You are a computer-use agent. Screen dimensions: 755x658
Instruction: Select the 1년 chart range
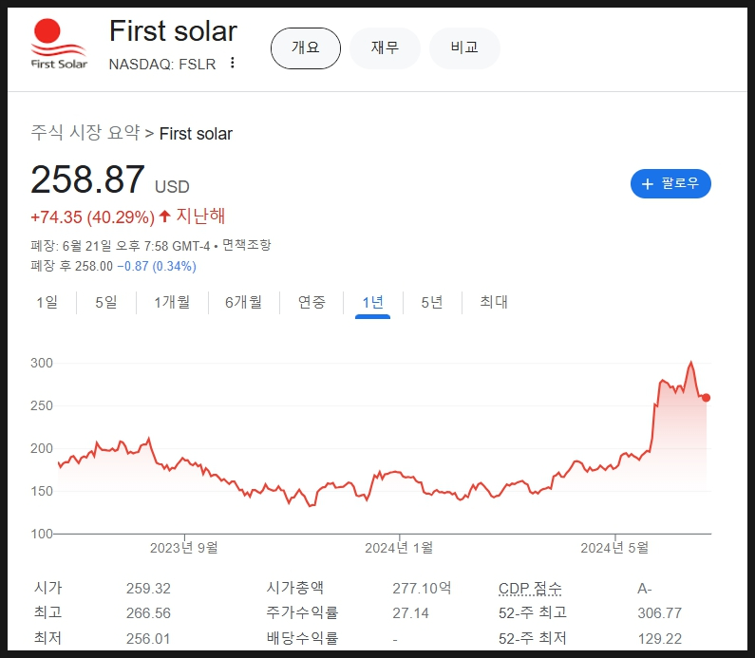click(372, 303)
